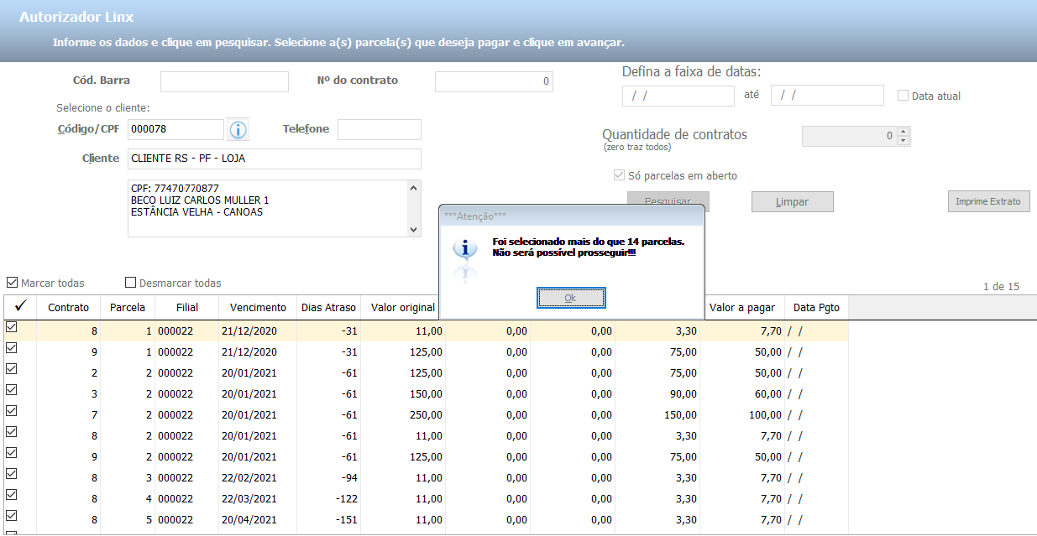This screenshot has height=536, width=1037.
Task: Select the 22/03/2021 vencimento cell
Action: click(x=258, y=498)
